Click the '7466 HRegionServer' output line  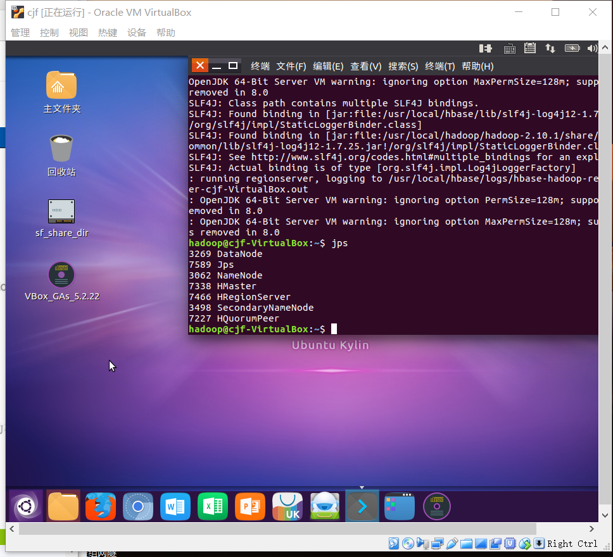click(239, 297)
